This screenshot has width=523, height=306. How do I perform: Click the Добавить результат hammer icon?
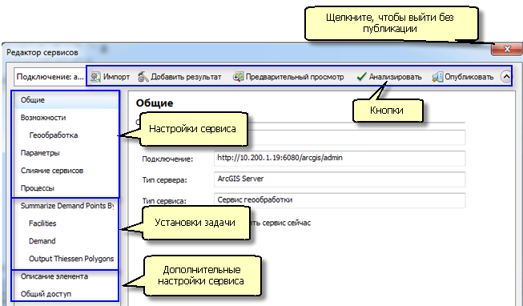click(x=143, y=77)
